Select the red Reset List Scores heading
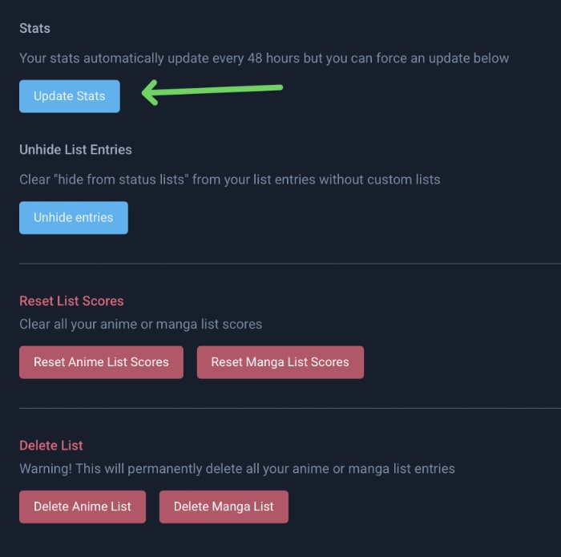The image size is (561, 557). 71,301
